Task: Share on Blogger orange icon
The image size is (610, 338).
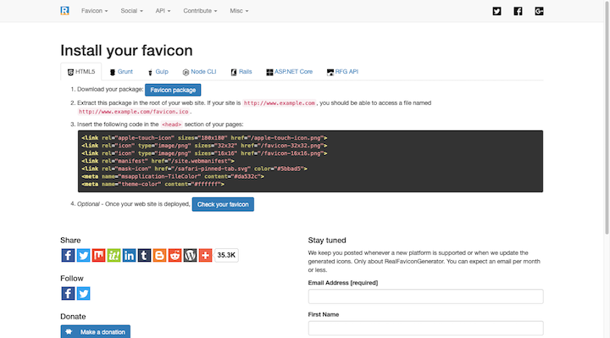Action: pyautogui.click(x=159, y=255)
